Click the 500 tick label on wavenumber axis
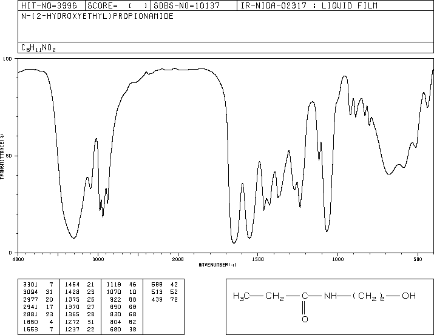Screen dimensions: 434x335 point(418,259)
